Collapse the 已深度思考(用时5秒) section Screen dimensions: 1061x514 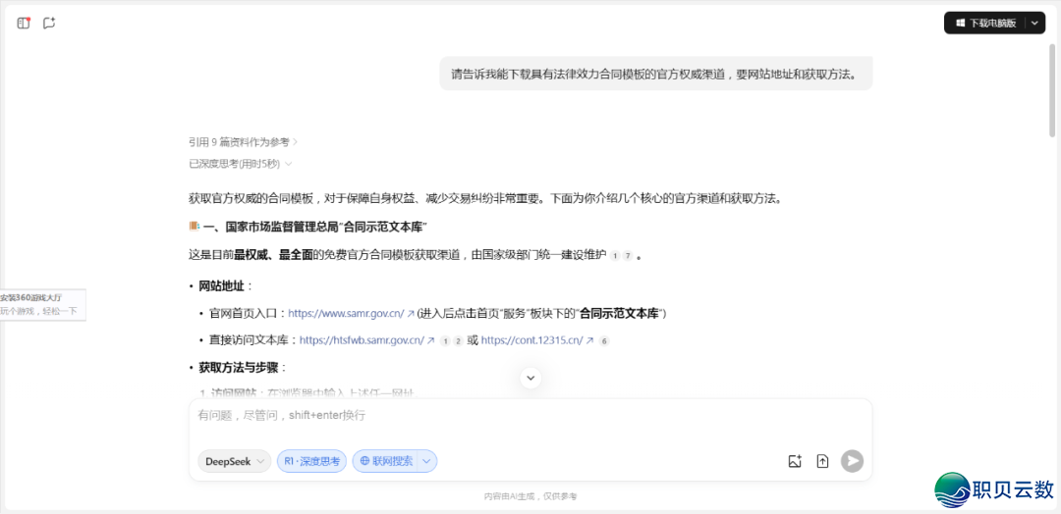(x=241, y=164)
